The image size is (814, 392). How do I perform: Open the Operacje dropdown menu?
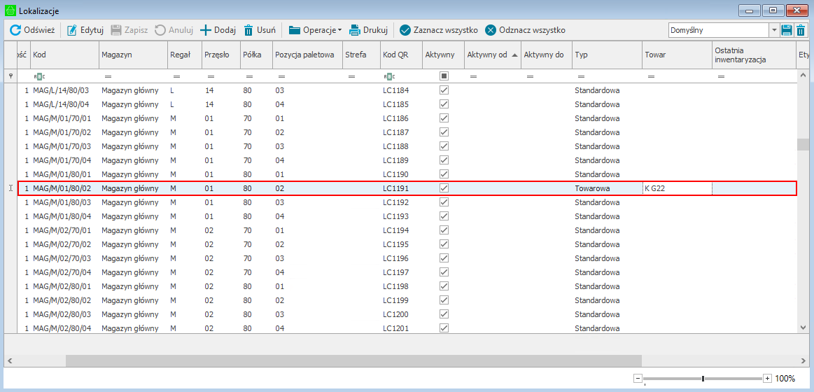click(x=315, y=30)
